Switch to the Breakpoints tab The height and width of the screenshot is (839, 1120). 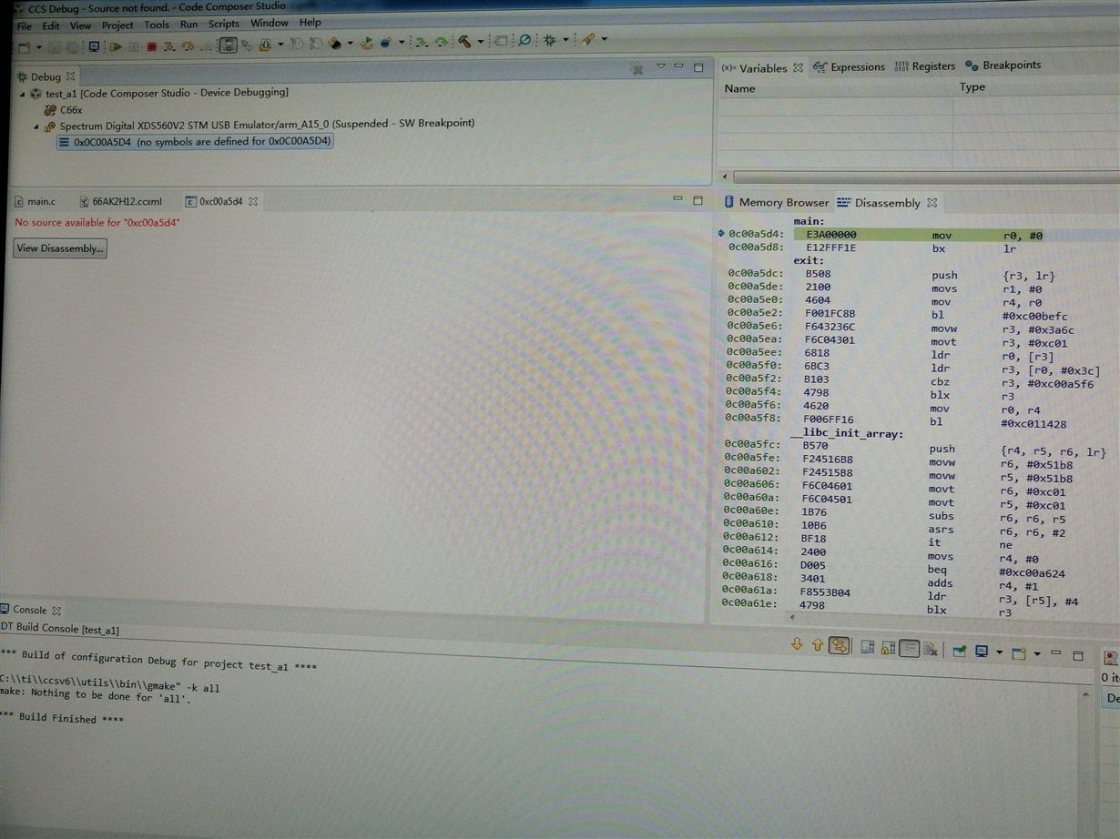tap(1003, 65)
